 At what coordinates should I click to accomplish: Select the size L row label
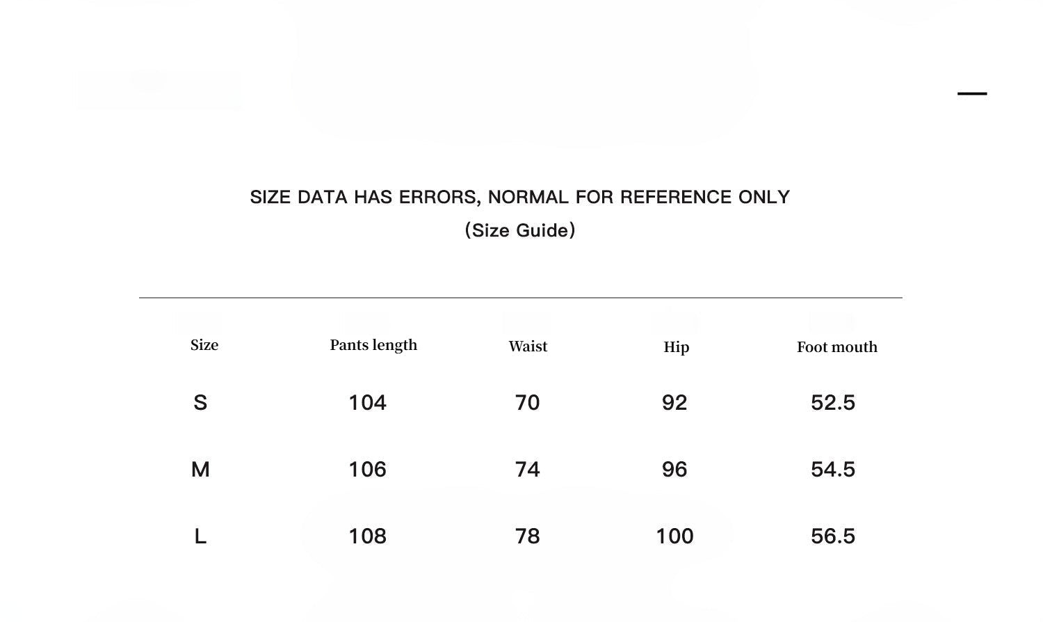click(x=200, y=536)
